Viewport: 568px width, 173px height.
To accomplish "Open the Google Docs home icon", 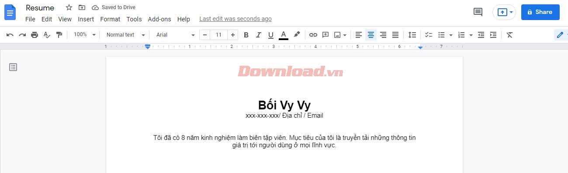I will tap(10, 12).
